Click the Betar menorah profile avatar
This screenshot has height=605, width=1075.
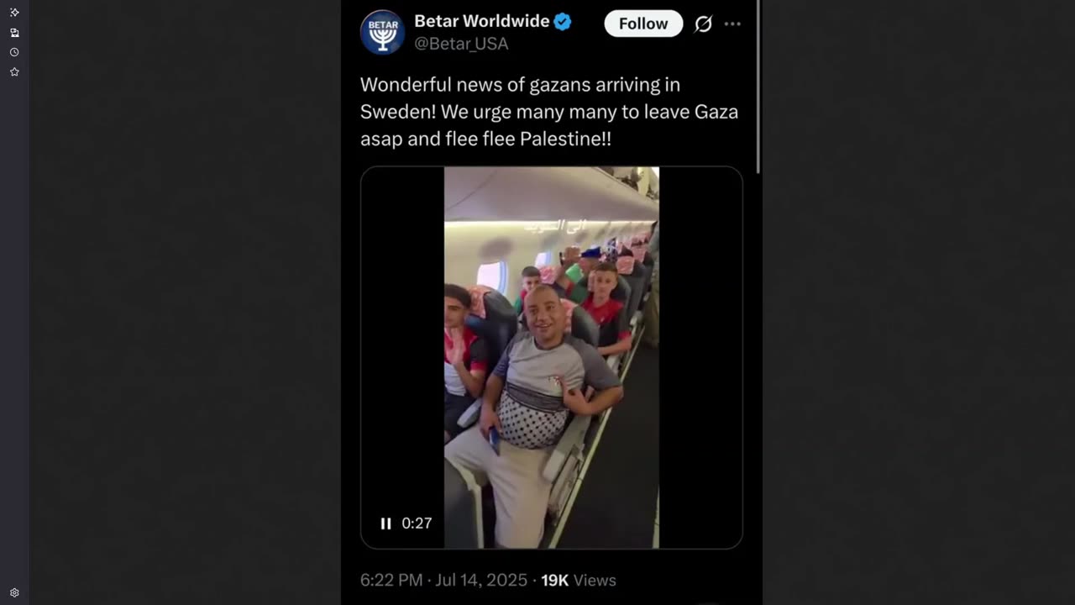pos(382,32)
